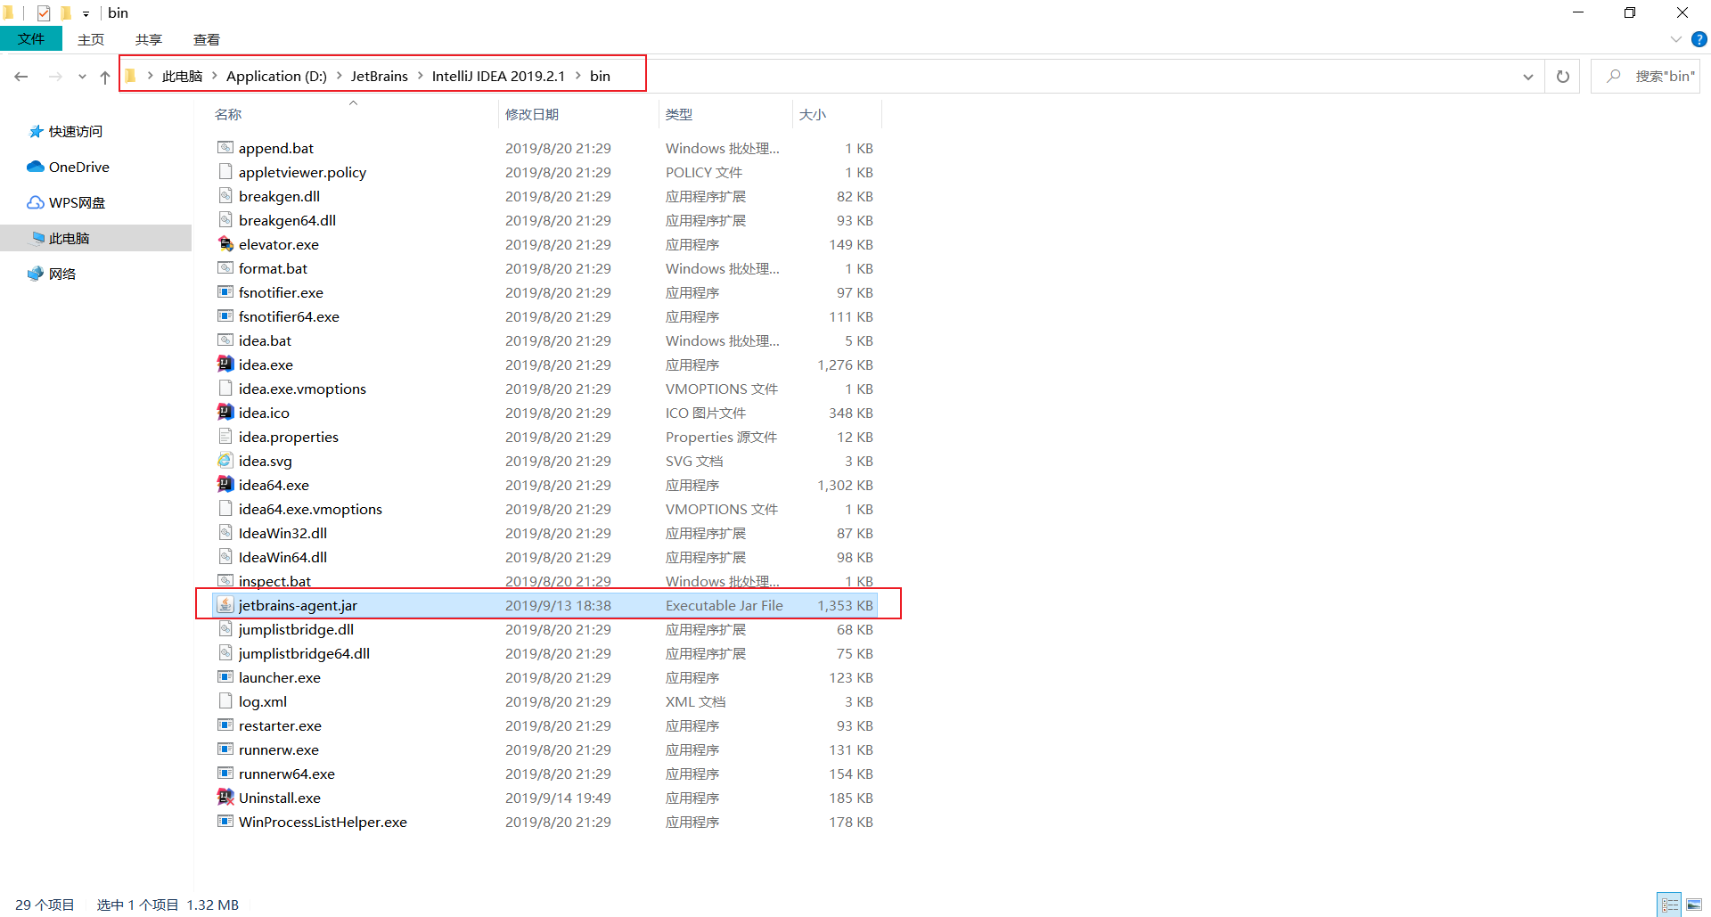Image resolution: width=1711 pixels, height=917 pixels.
Task: Click the search bin input field
Action: (1645, 77)
